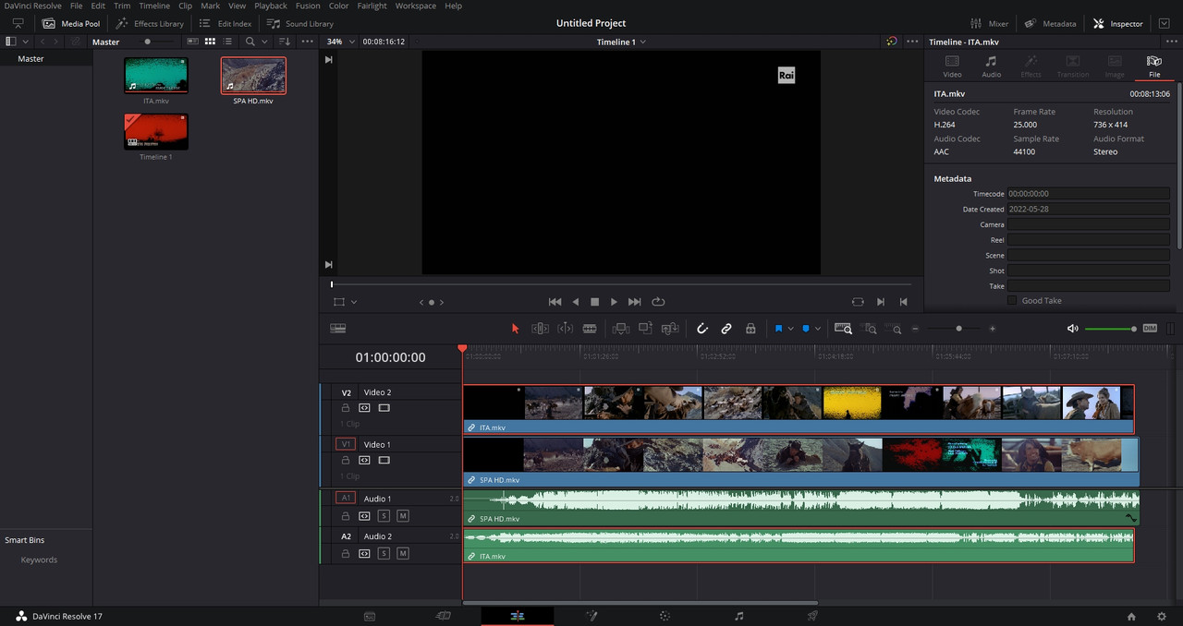This screenshot has width=1183, height=626.
Task: Open the Playback menu
Action: pos(271,6)
